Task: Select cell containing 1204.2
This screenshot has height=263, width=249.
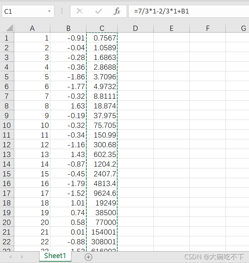Action: [x=102, y=164]
